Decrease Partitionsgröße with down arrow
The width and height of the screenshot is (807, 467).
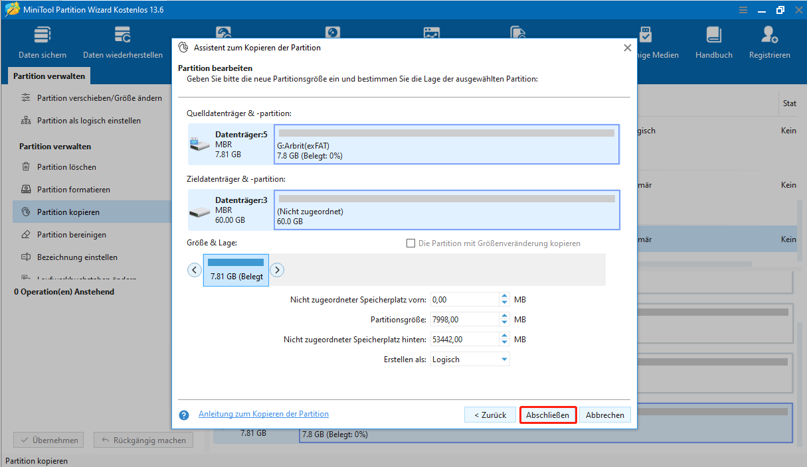(505, 323)
